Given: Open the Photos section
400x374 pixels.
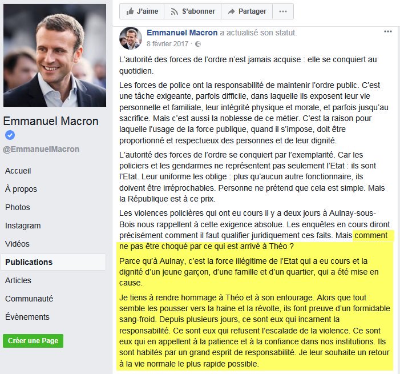Looking at the screenshot, I should tap(18, 207).
